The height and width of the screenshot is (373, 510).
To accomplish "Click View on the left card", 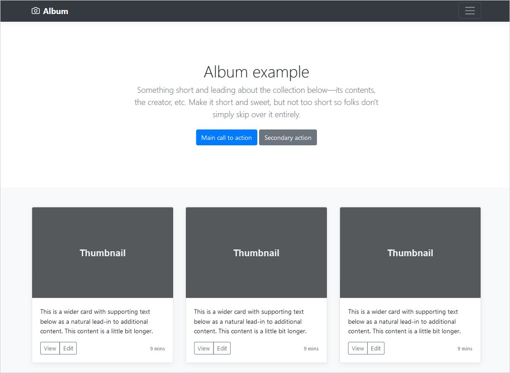I will pos(50,348).
